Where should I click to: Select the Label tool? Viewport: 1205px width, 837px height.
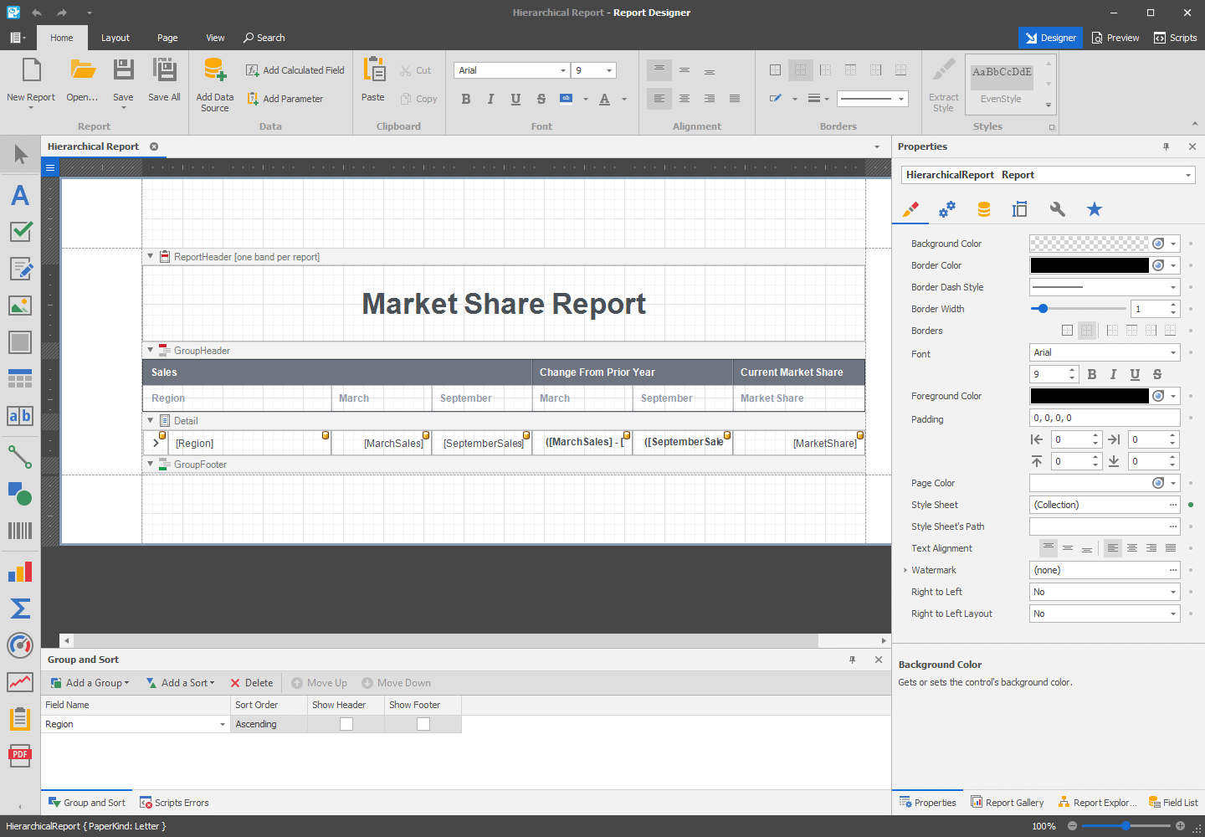tap(19, 195)
